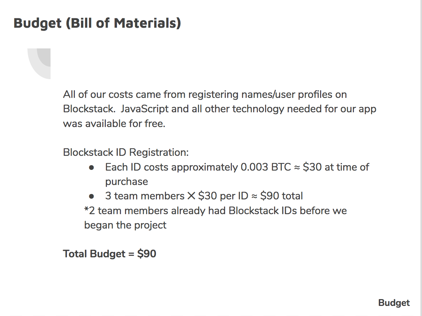Click 'Each ID costs approximately' bullet text
The image size is (422, 316).
(171, 167)
